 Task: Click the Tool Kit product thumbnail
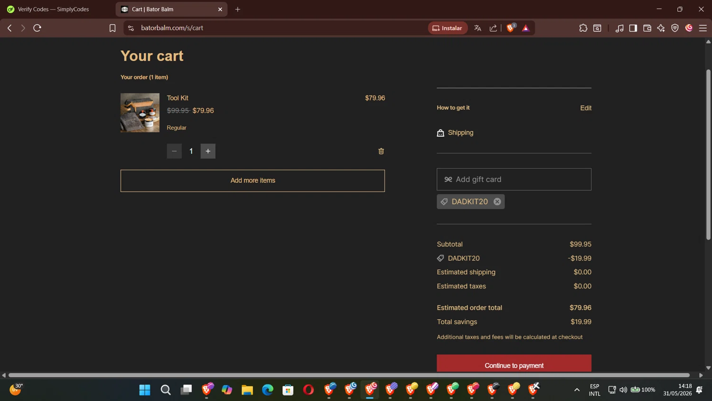tap(140, 113)
